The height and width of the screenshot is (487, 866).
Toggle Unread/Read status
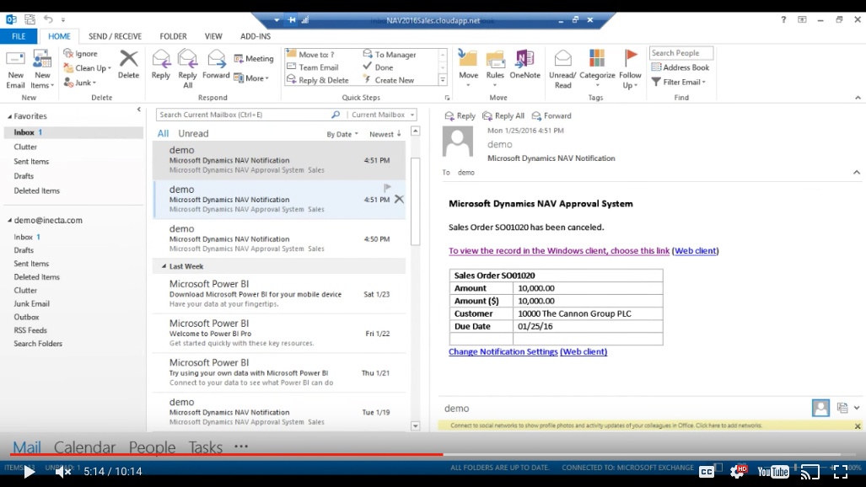[x=562, y=69]
